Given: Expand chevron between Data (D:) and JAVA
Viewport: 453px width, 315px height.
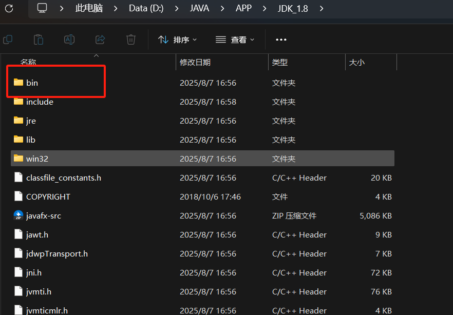Looking at the screenshot, I should pyautogui.click(x=177, y=9).
